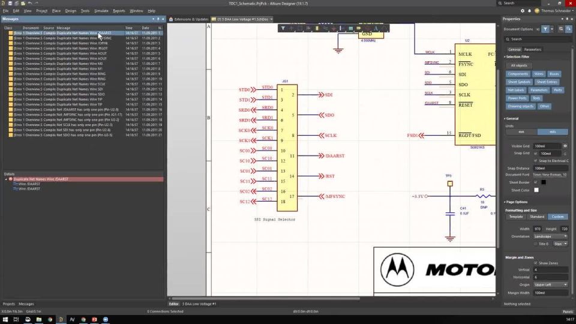Open the document tab dropdown arrow

(271, 19)
